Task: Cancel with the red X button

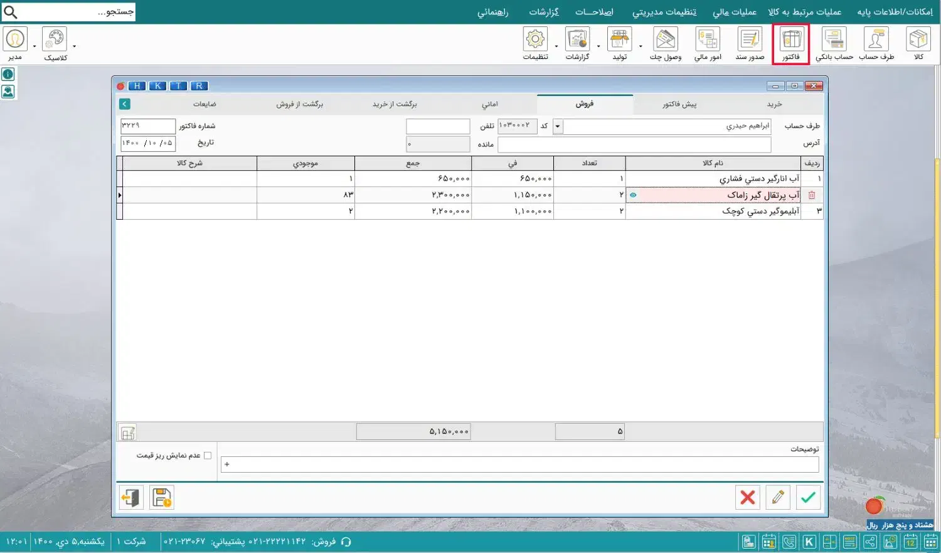Action: coord(747,498)
